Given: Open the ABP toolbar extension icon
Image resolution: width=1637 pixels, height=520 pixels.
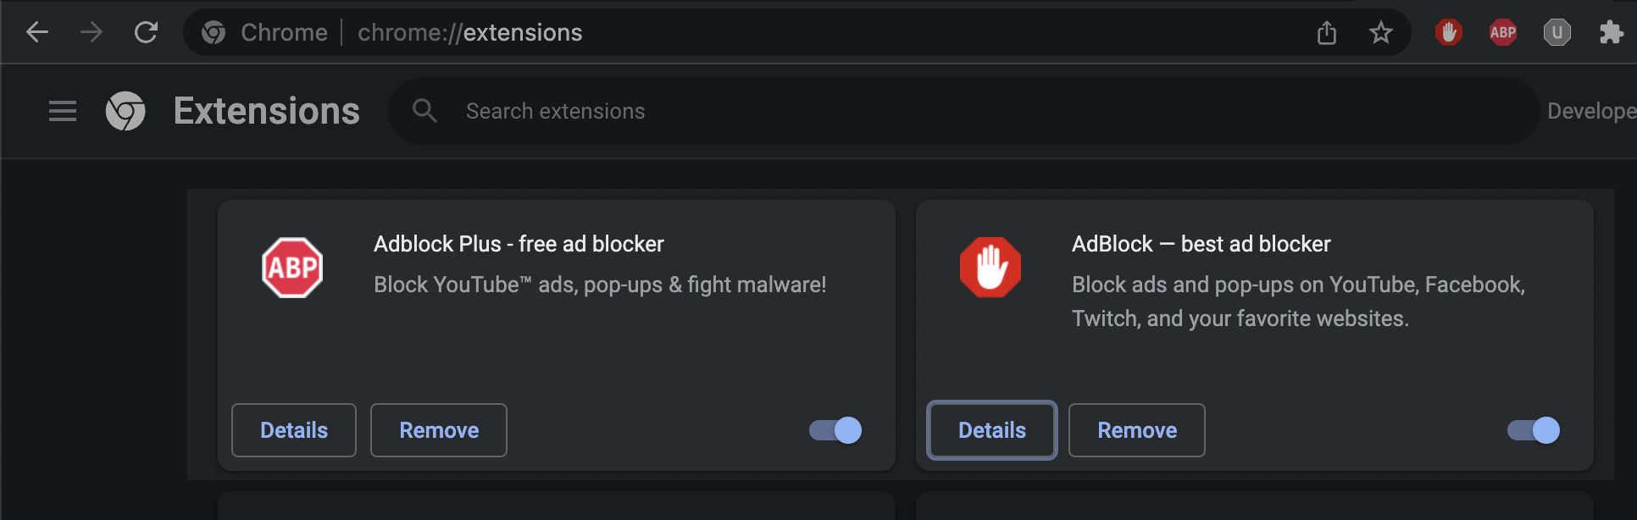Looking at the screenshot, I should [x=1503, y=32].
